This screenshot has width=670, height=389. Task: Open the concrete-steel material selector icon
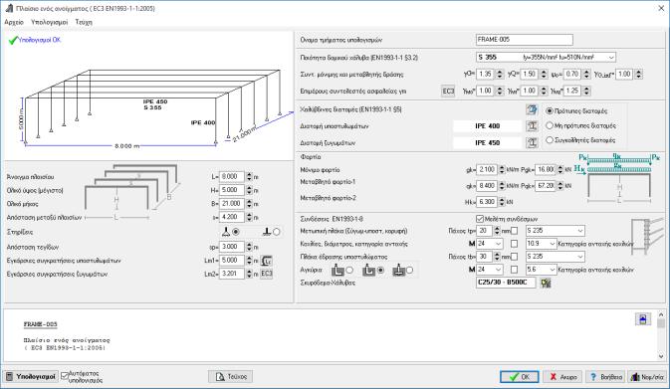[546, 283]
